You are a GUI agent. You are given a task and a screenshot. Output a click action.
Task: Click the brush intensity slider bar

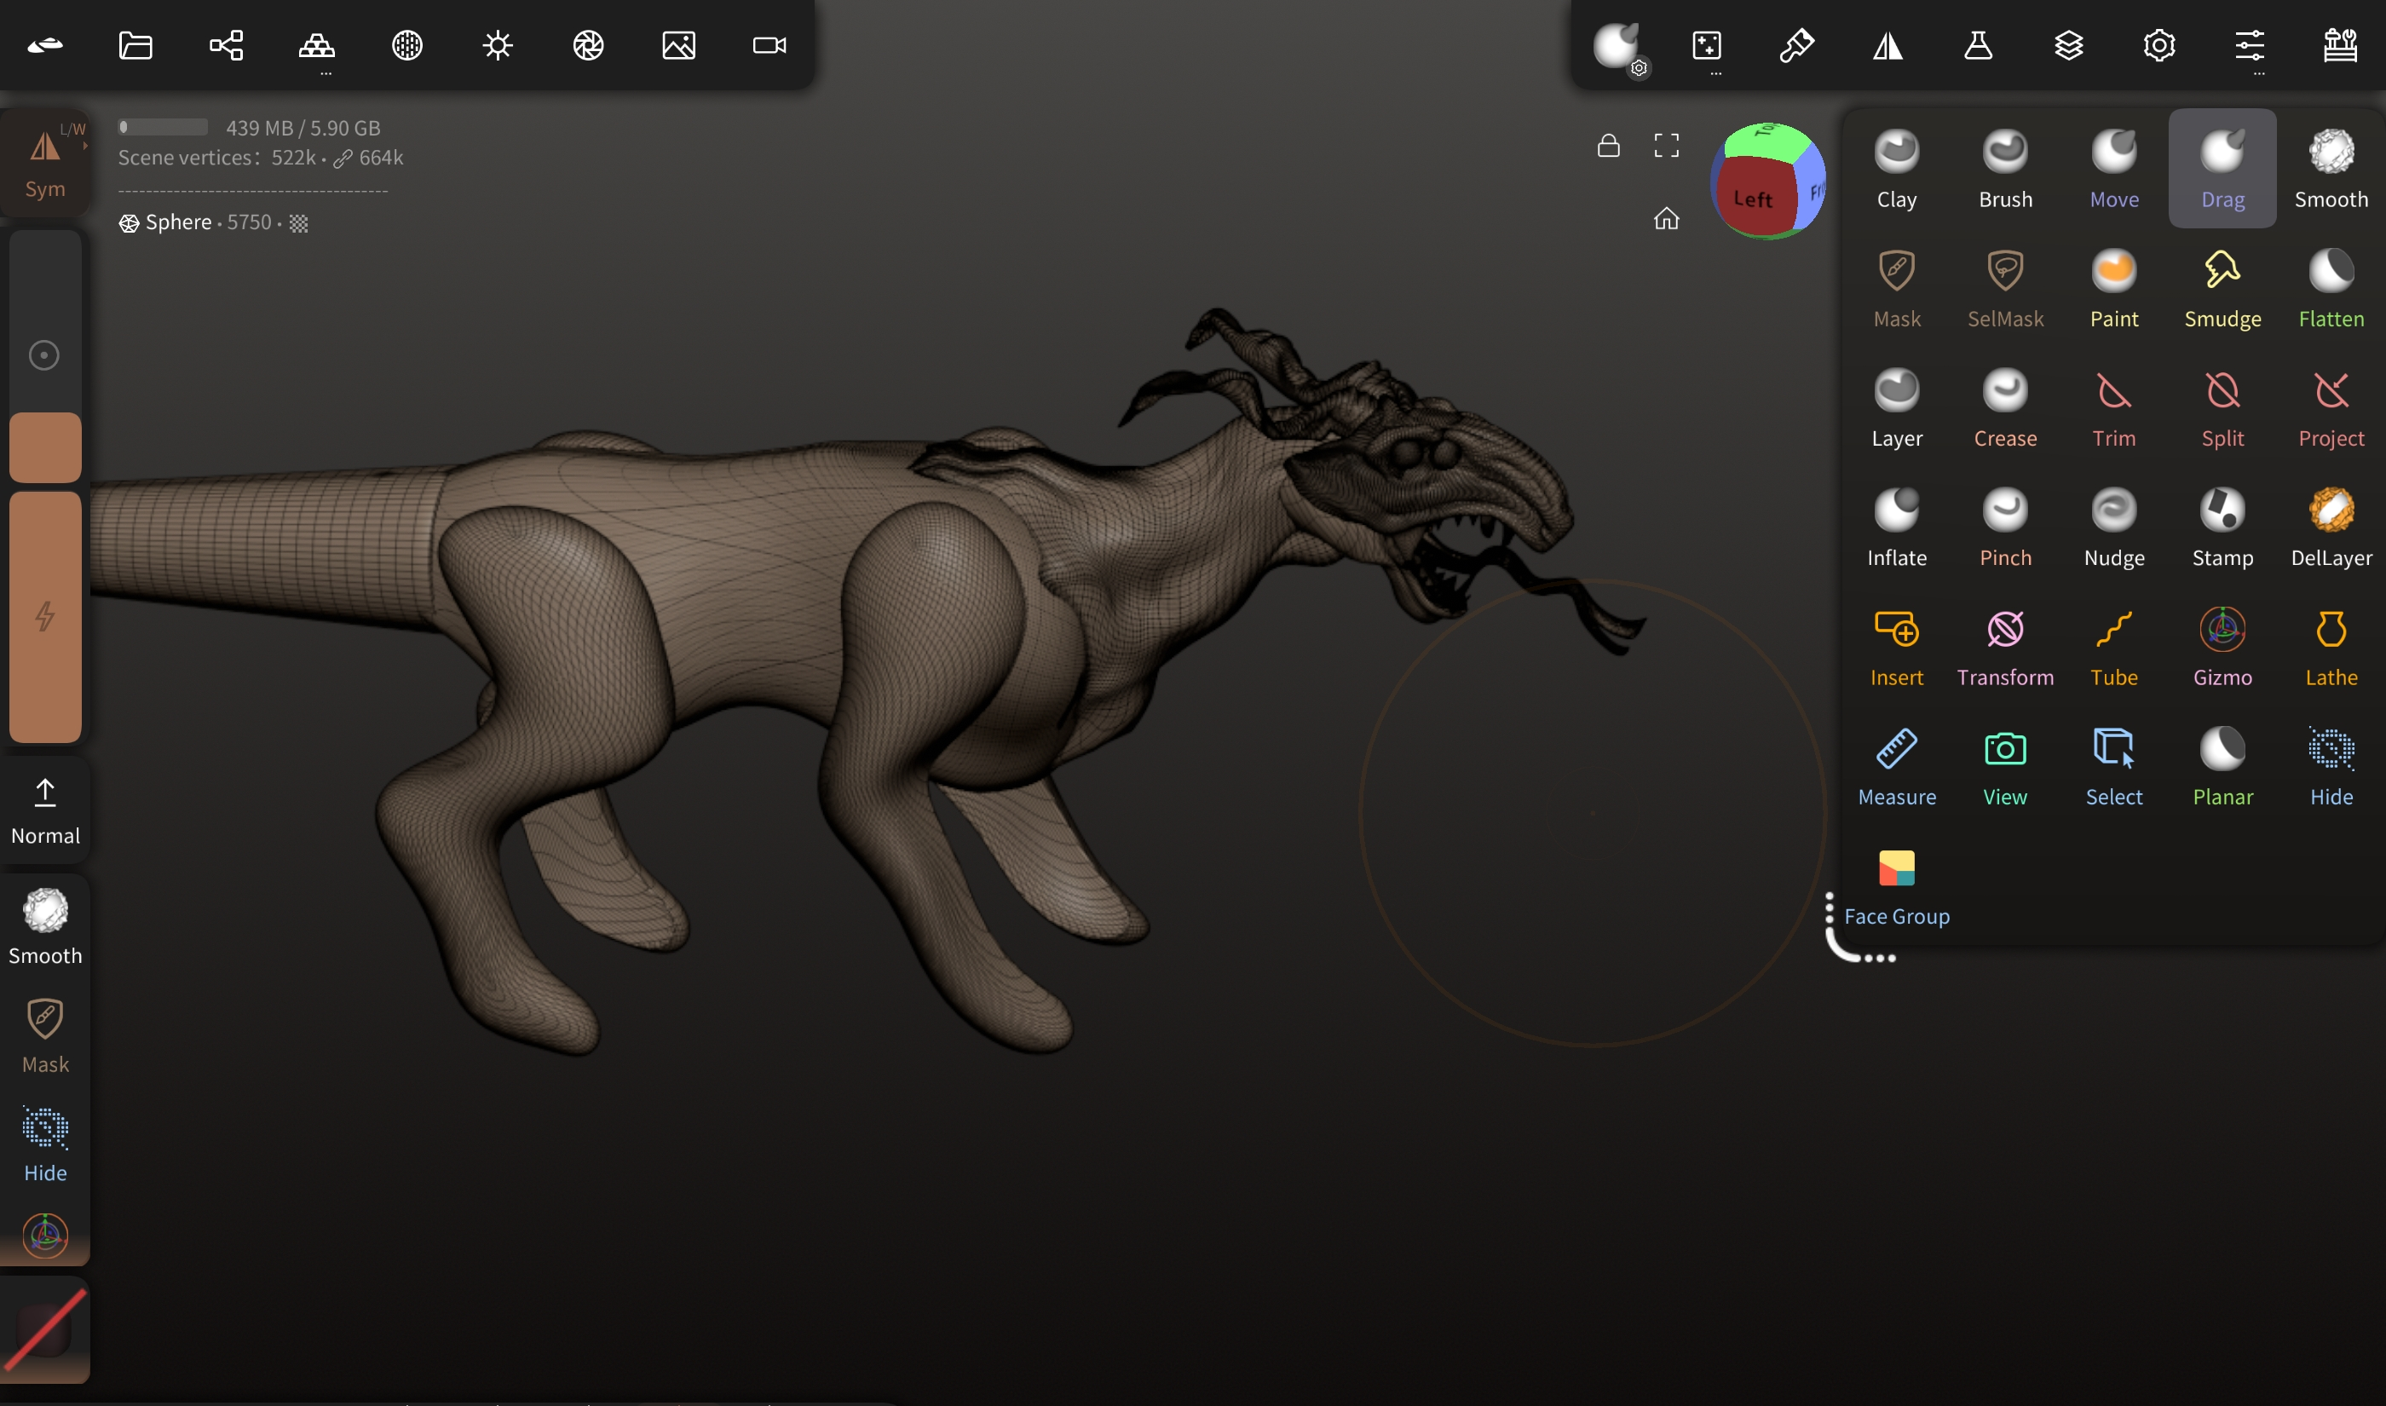pyautogui.click(x=44, y=616)
